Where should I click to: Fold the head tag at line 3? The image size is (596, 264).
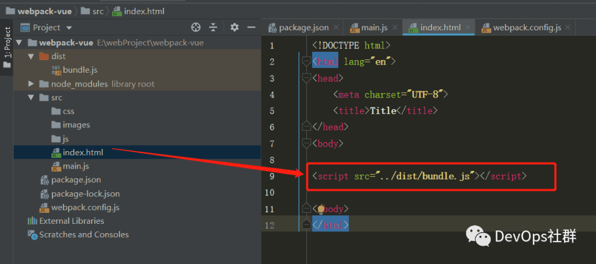[306, 78]
